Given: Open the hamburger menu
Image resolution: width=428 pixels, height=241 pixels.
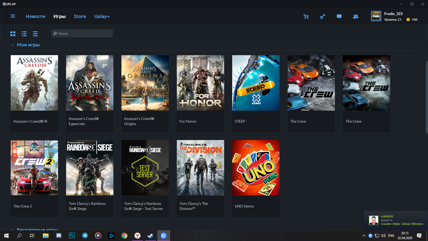Looking at the screenshot, I should coord(13,16).
